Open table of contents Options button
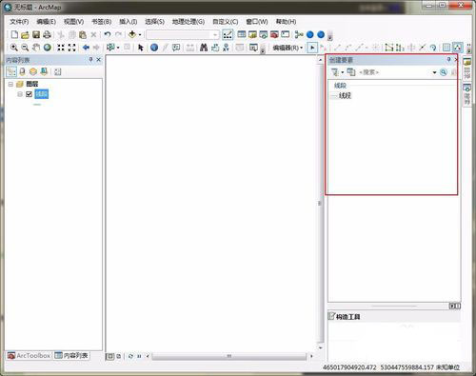Viewport: 476px width, 376px height. pyautogui.click(x=57, y=72)
